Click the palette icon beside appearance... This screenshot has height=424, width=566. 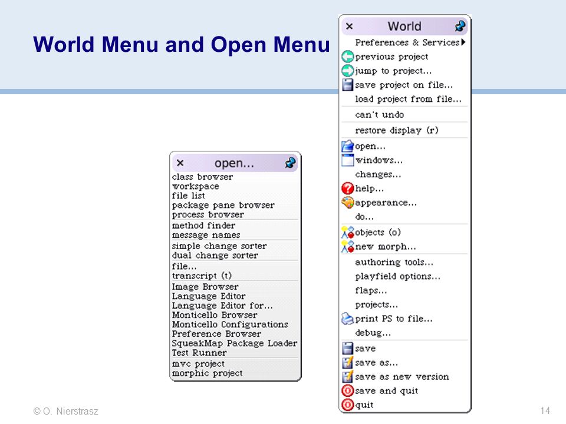pyautogui.click(x=348, y=203)
